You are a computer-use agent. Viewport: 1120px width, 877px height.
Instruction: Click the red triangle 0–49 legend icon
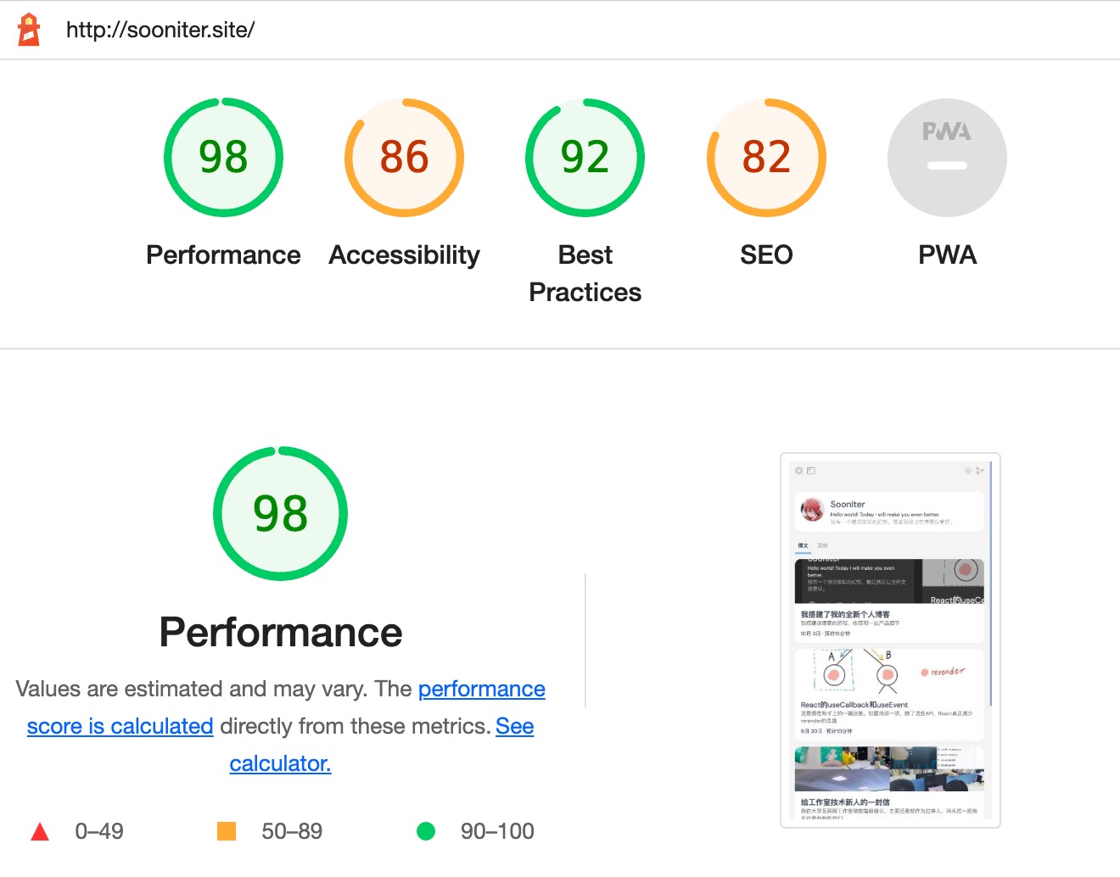point(40,831)
